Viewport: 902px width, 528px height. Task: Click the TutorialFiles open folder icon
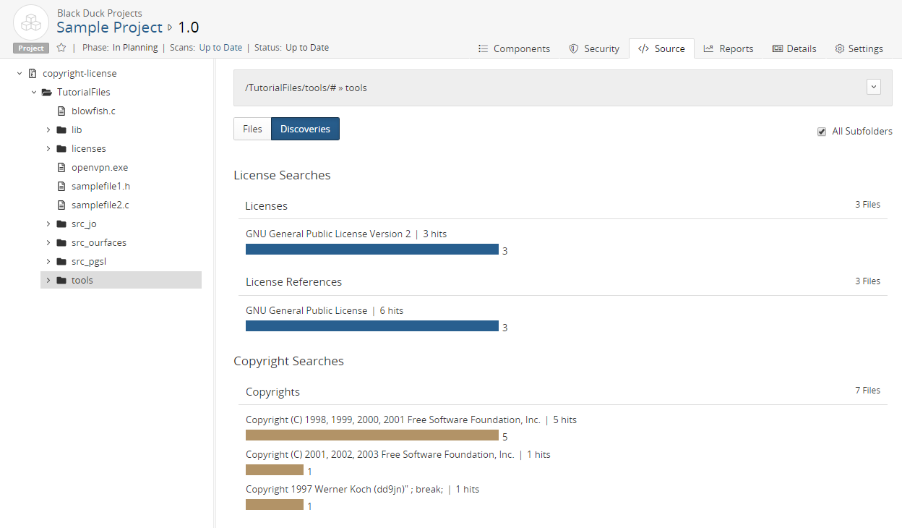click(x=47, y=93)
